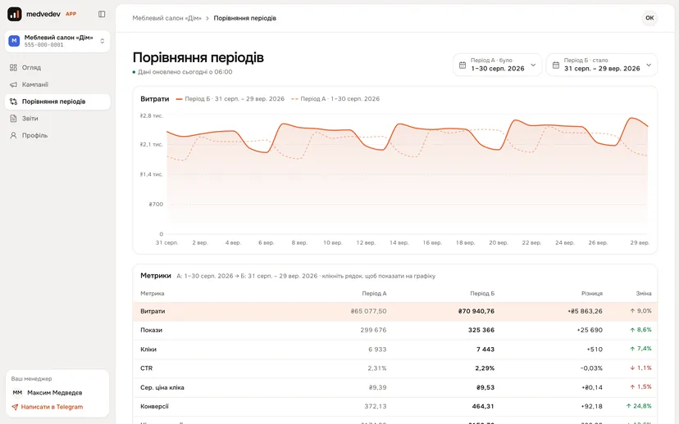Click the 31 серп. chart axis label

pos(166,243)
